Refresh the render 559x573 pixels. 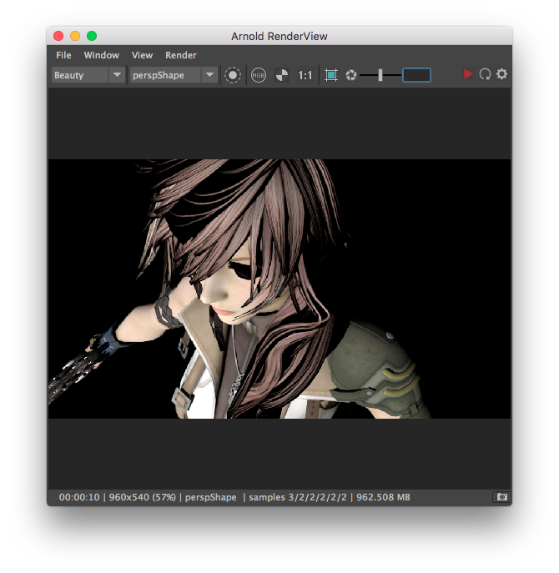point(485,74)
